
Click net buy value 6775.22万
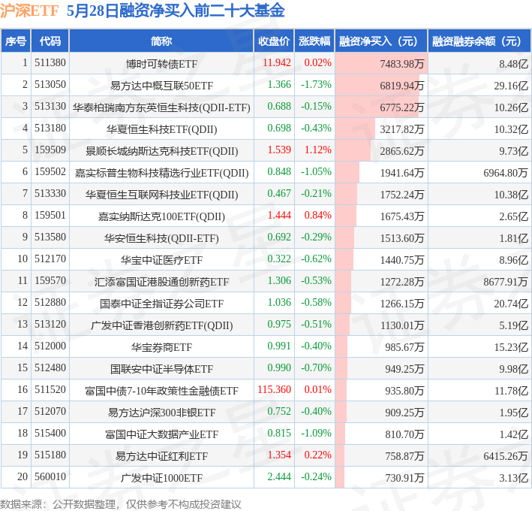[x=402, y=107]
